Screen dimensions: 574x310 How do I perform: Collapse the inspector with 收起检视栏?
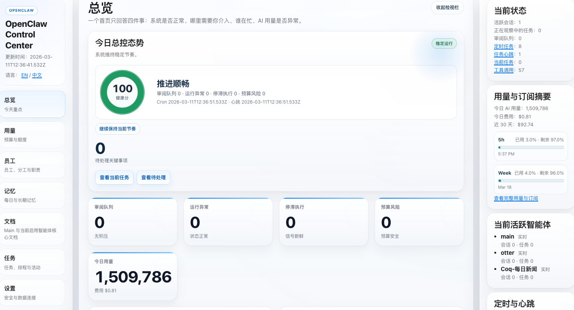click(447, 8)
